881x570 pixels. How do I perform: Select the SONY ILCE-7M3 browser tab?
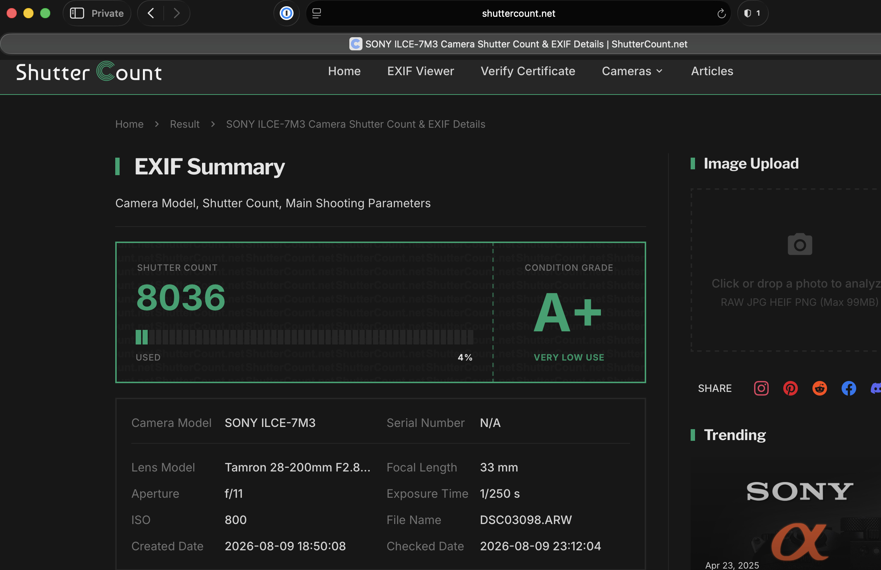click(441, 44)
